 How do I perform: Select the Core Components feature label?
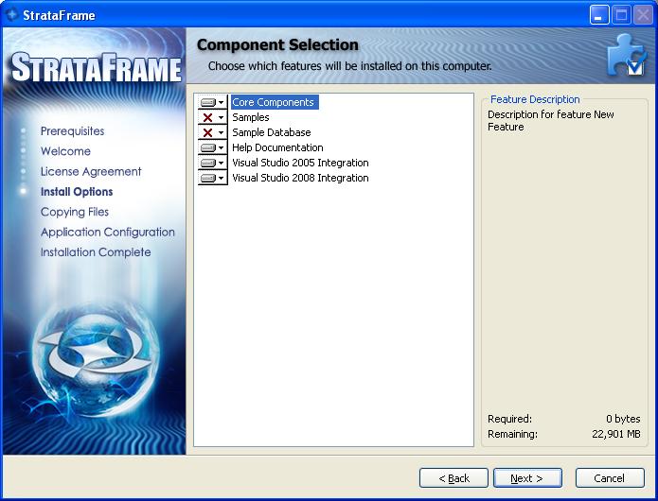tap(273, 102)
